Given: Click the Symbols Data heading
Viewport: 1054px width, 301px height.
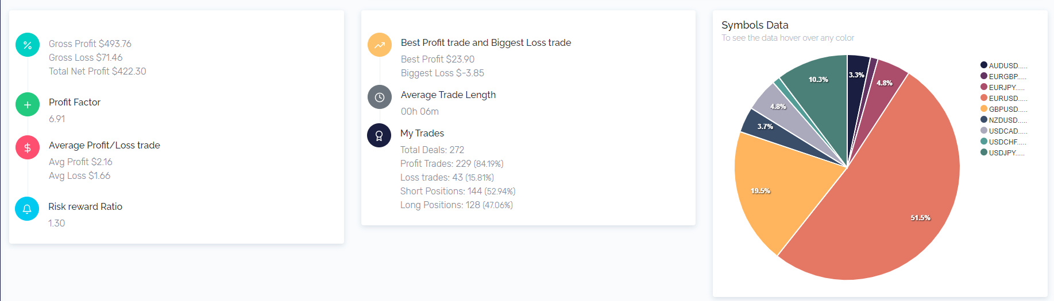Looking at the screenshot, I should point(755,25).
